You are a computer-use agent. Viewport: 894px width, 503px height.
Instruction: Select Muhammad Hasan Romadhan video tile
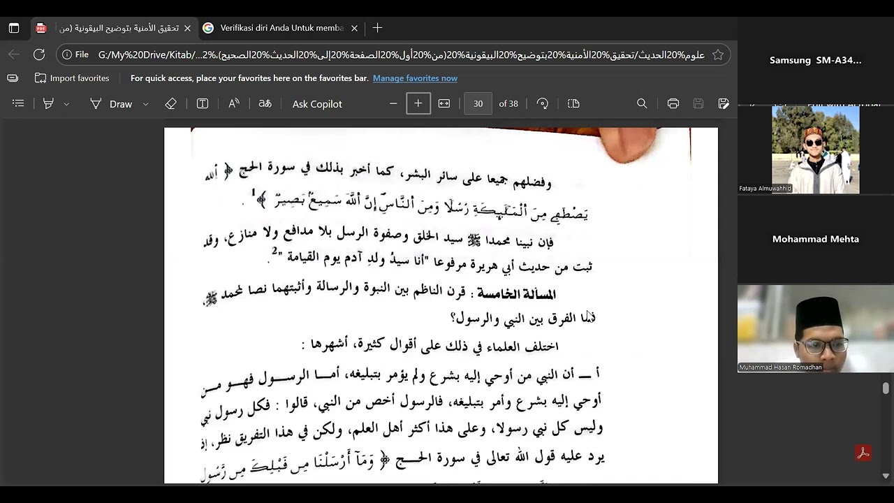click(816, 328)
